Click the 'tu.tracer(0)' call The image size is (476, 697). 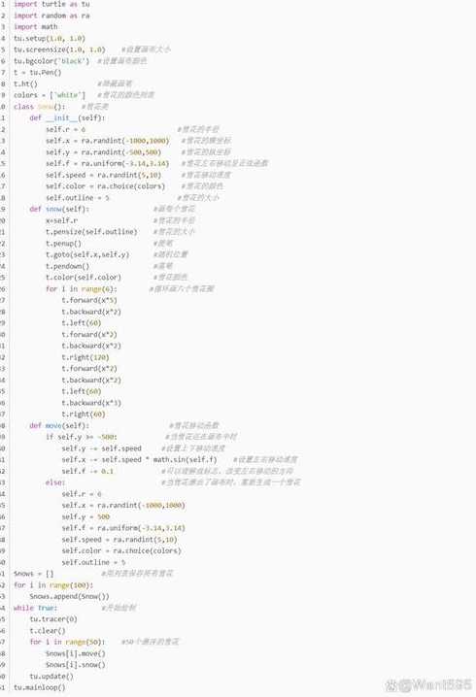point(53,619)
